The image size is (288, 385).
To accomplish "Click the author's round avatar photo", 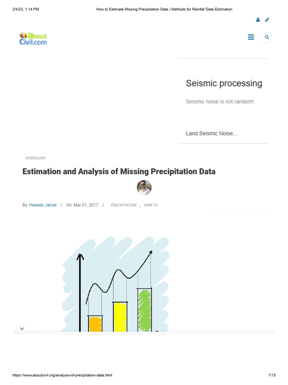I will tap(144, 187).
